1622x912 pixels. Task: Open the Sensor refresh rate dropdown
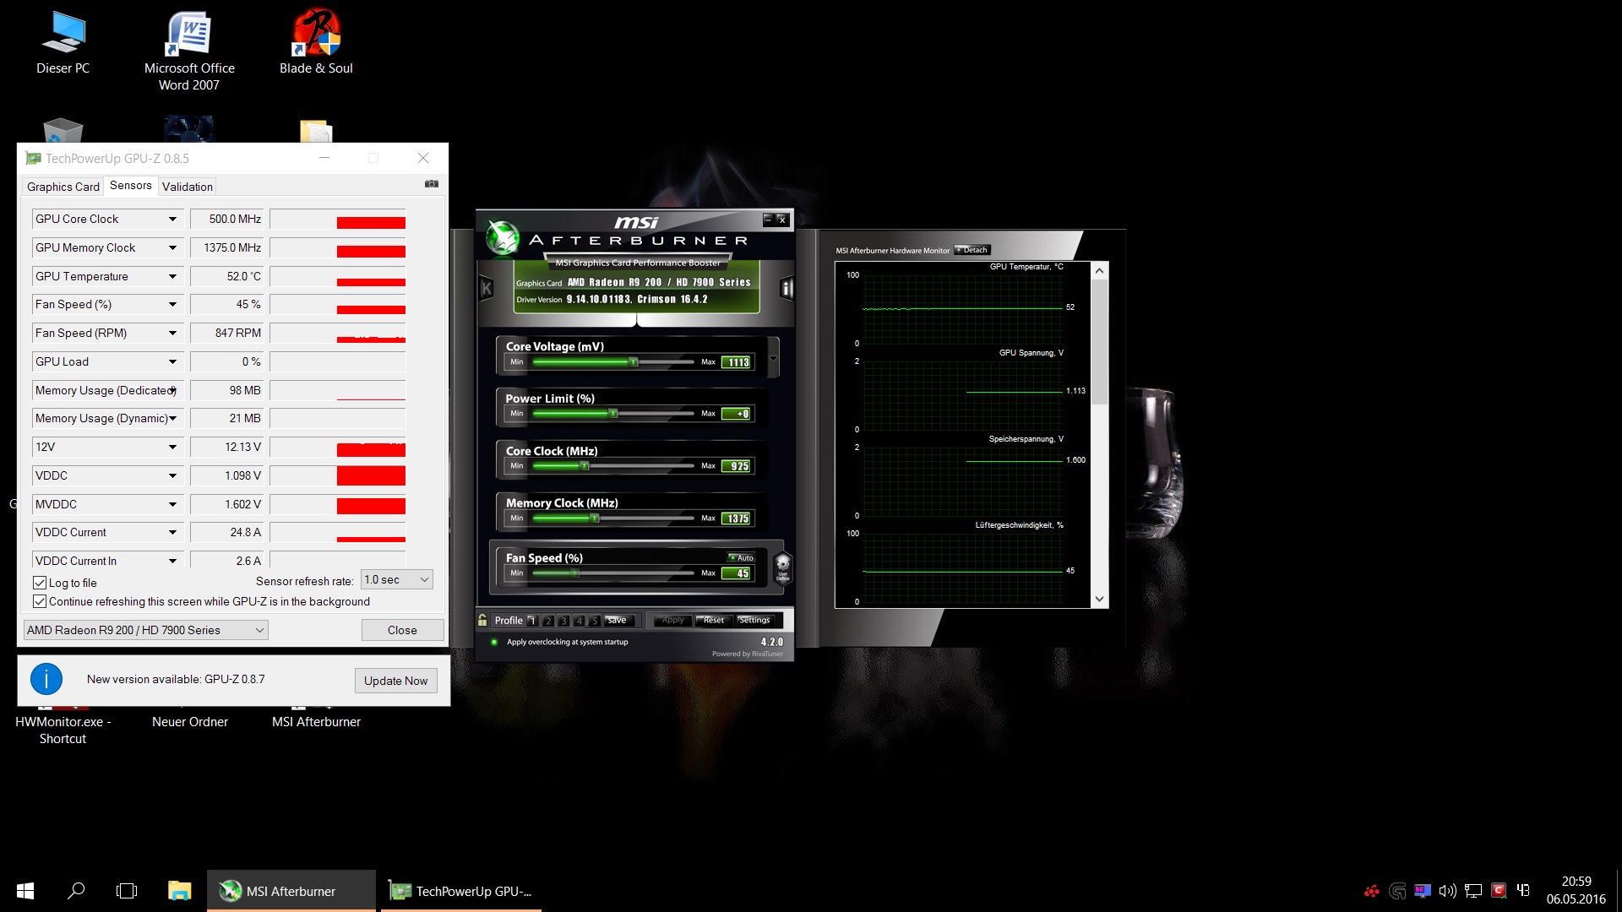pyautogui.click(x=397, y=579)
